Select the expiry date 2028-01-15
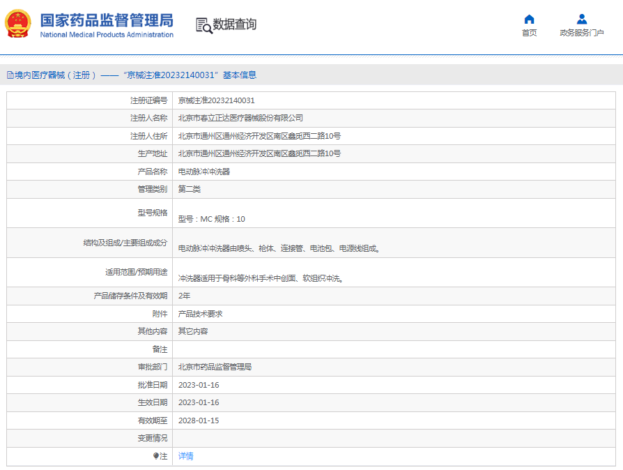Screen dimensions: 623x470 pyautogui.click(x=199, y=420)
